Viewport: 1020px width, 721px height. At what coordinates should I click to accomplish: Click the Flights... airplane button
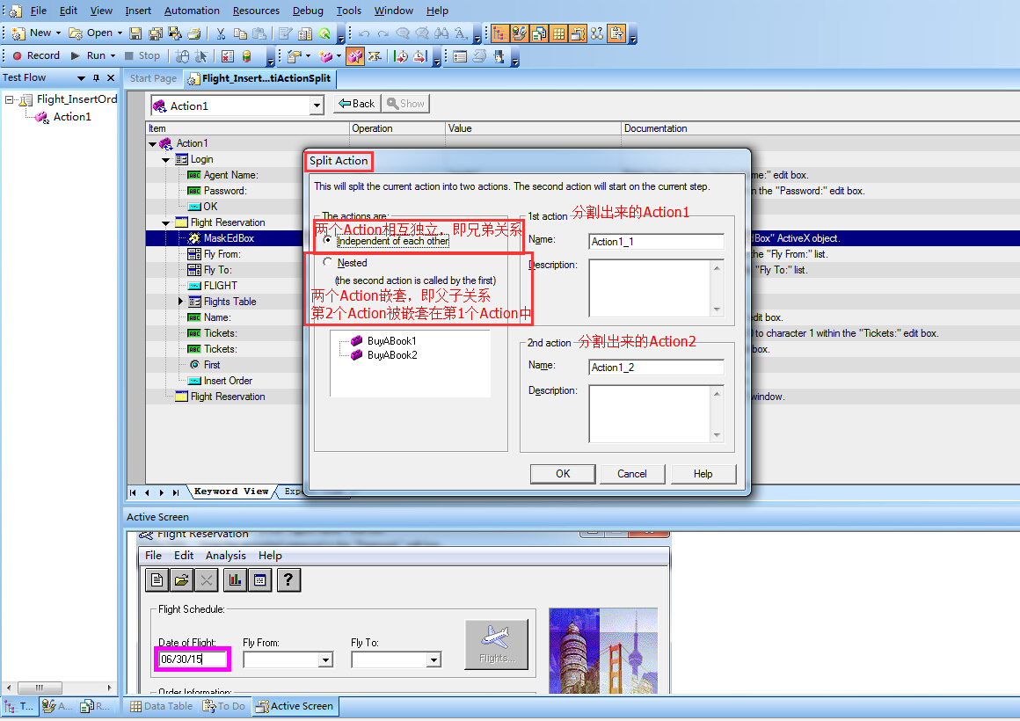(x=496, y=645)
